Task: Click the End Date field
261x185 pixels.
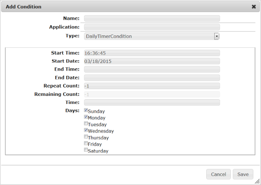Action: (x=152, y=78)
